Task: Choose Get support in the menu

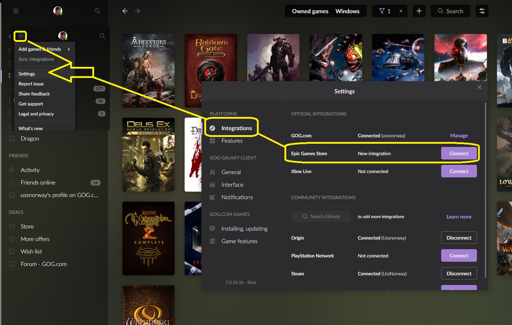Action: coord(31,104)
